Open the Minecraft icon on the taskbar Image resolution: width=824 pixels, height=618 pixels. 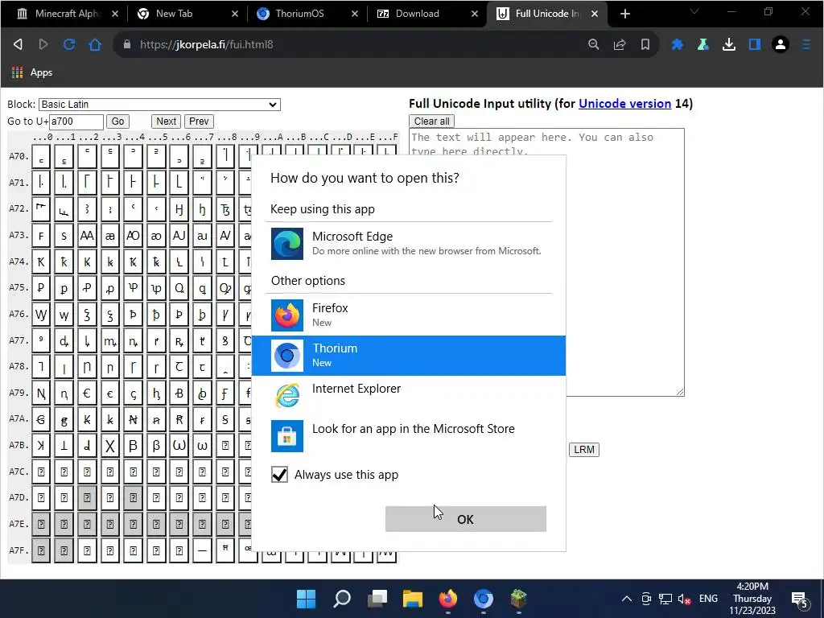(x=519, y=599)
